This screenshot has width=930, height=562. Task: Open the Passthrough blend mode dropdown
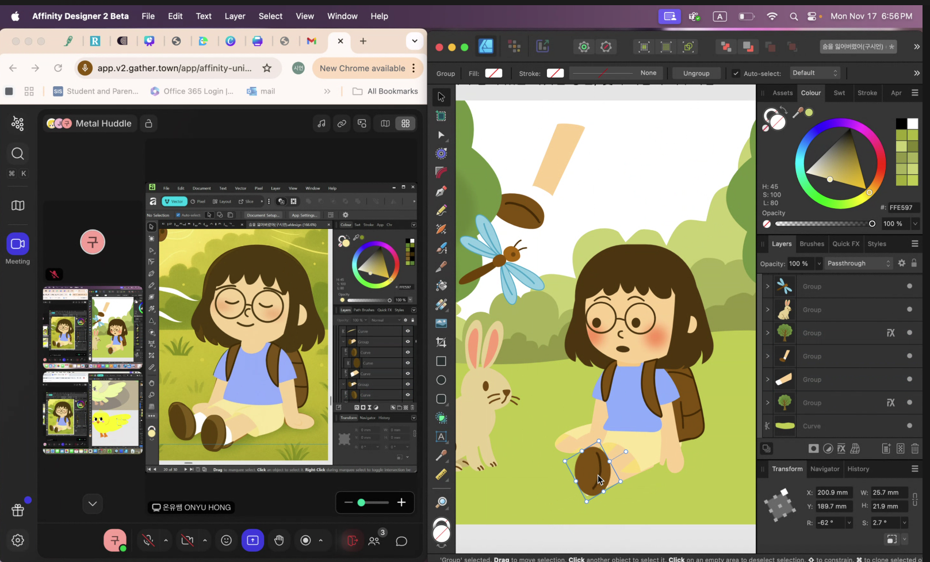(x=858, y=263)
